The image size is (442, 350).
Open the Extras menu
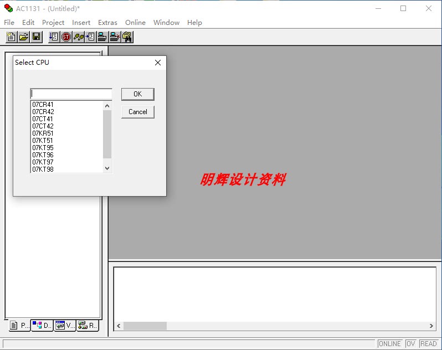tap(107, 23)
